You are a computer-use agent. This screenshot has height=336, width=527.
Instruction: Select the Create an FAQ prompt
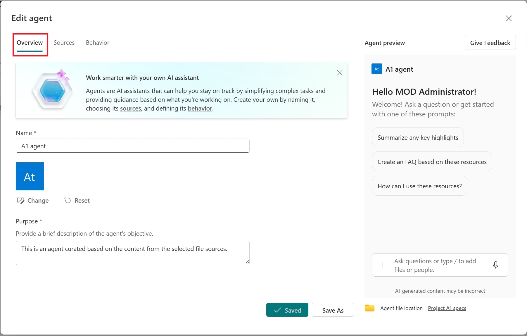tap(431, 161)
